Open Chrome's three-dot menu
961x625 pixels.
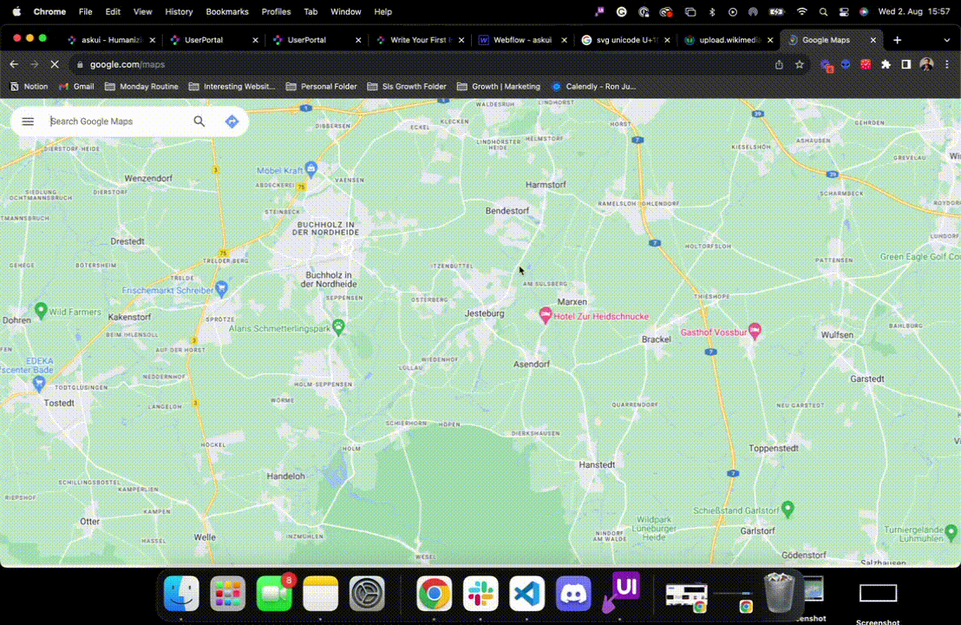tap(947, 64)
